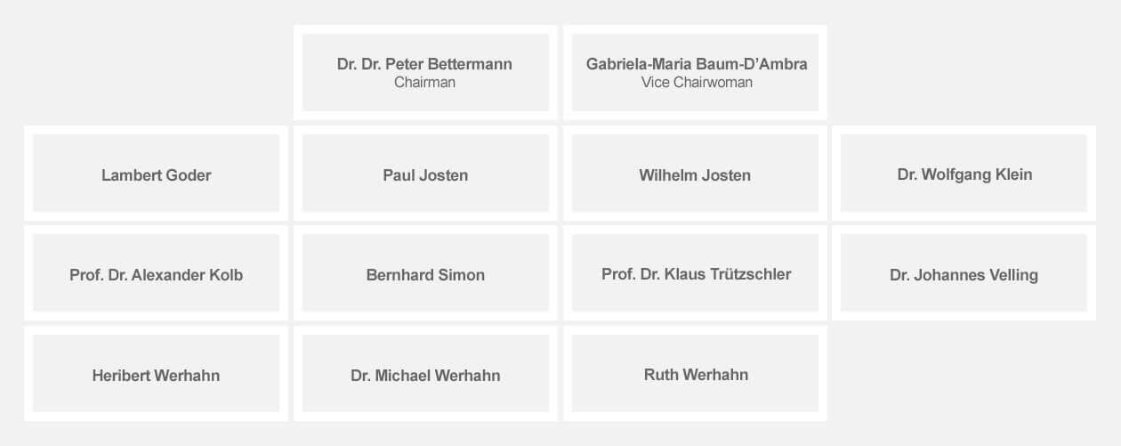The height and width of the screenshot is (446, 1121).
Task: Select the Ruth Werhahn tile
Action: pyautogui.click(x=695, y=373)
